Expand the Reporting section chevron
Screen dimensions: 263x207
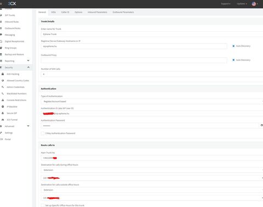pyautogui.click(x=28, y=60)
